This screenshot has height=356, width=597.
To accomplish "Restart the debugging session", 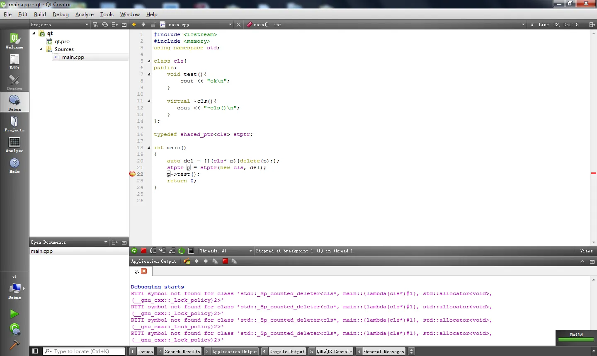I will pos(182,251).
